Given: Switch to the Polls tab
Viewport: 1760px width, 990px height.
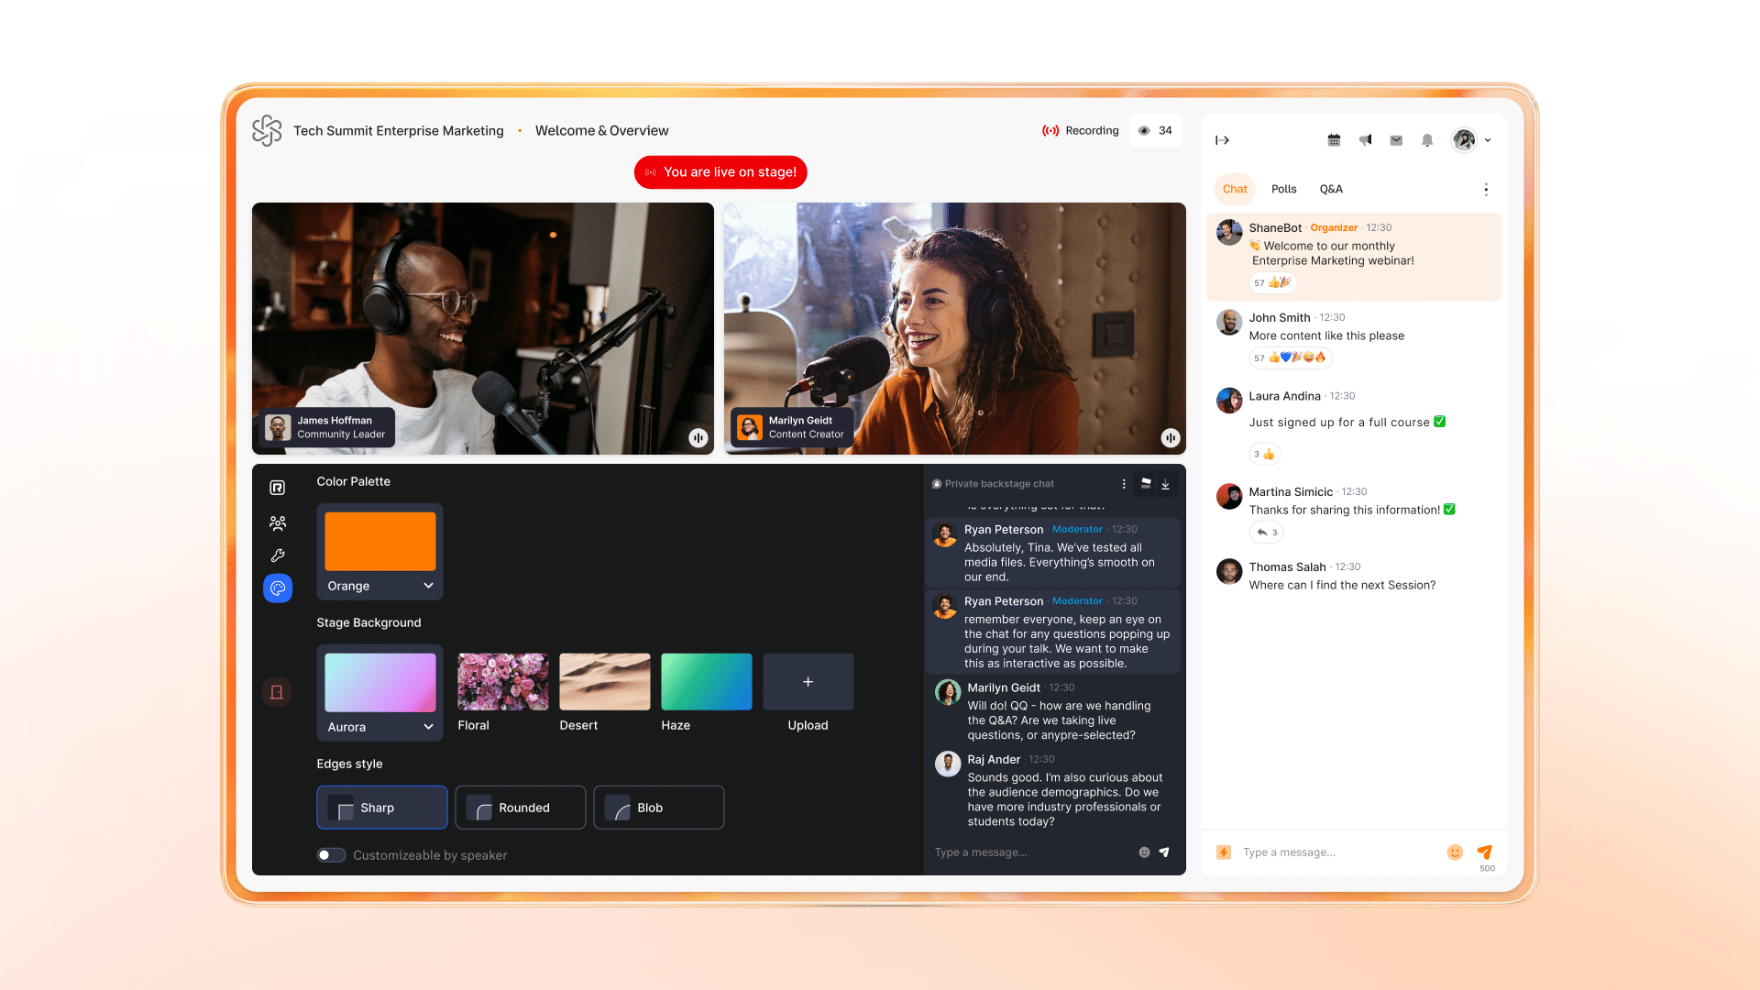Looking at the screenshot, I should point(1283,189).
